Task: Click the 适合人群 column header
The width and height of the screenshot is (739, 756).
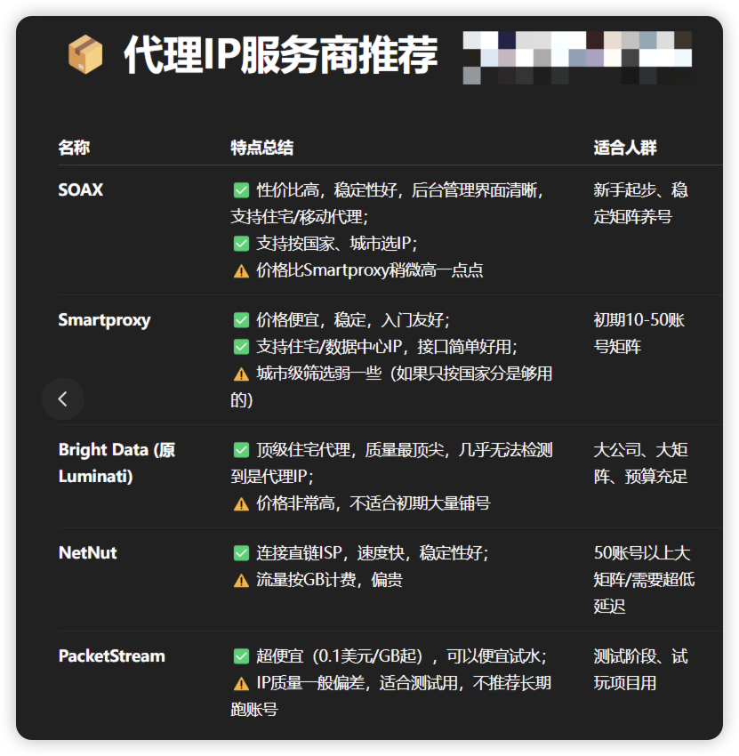Action: pos(625,148)
